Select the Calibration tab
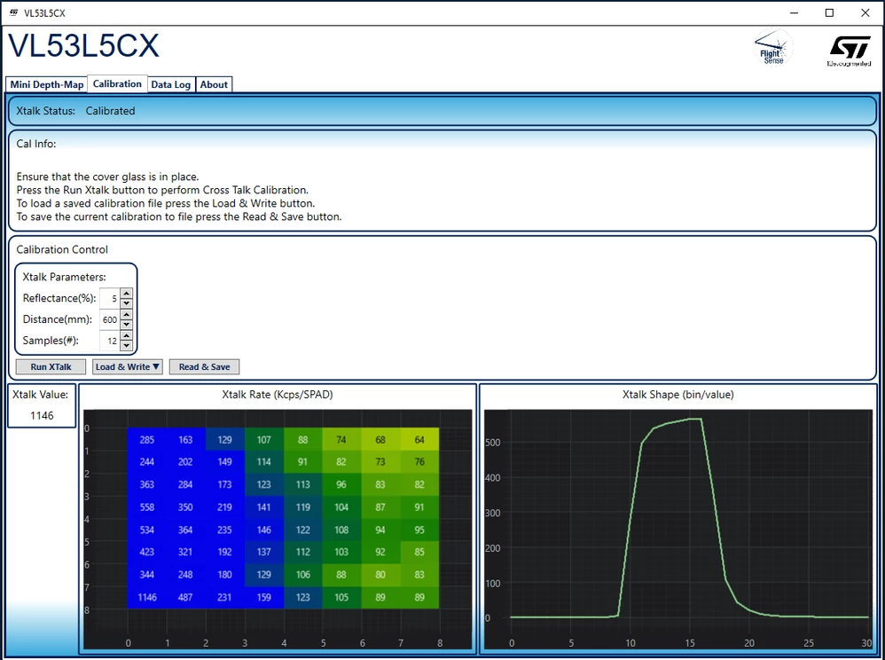885x660 pixels. pos(117,83)
